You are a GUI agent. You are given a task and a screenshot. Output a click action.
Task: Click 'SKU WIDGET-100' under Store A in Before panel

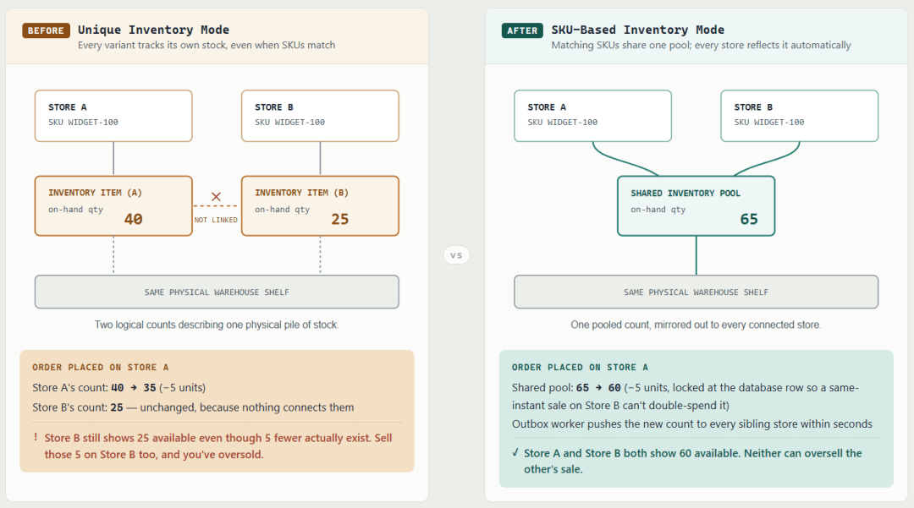coord(83,123)
